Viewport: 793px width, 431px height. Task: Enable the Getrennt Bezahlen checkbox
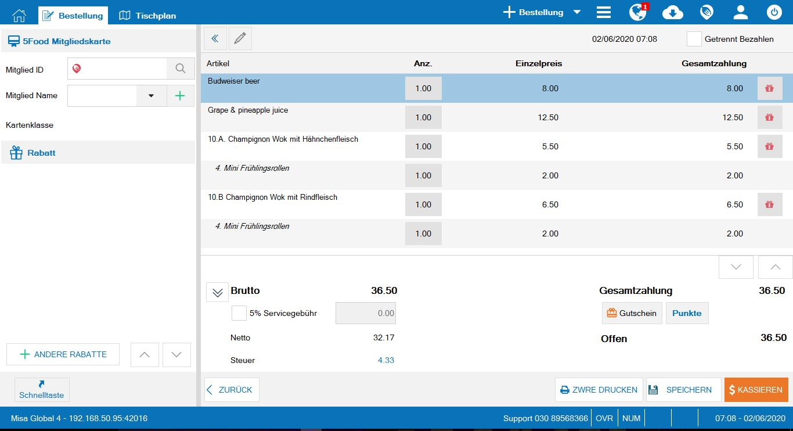click(x=694, y=39)
